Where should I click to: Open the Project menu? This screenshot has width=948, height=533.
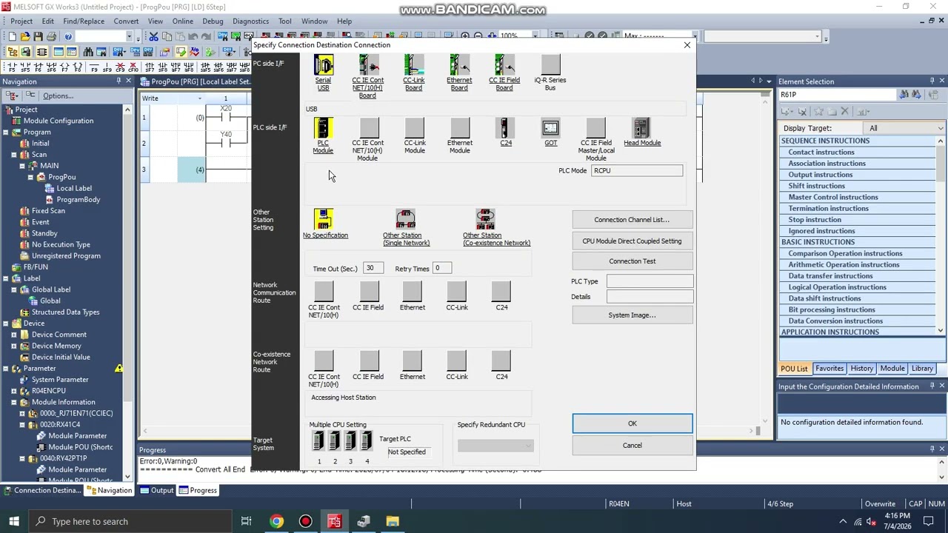coord(21,21)
